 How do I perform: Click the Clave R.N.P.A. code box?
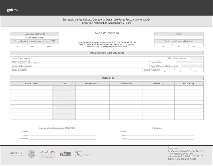(189, 62)
